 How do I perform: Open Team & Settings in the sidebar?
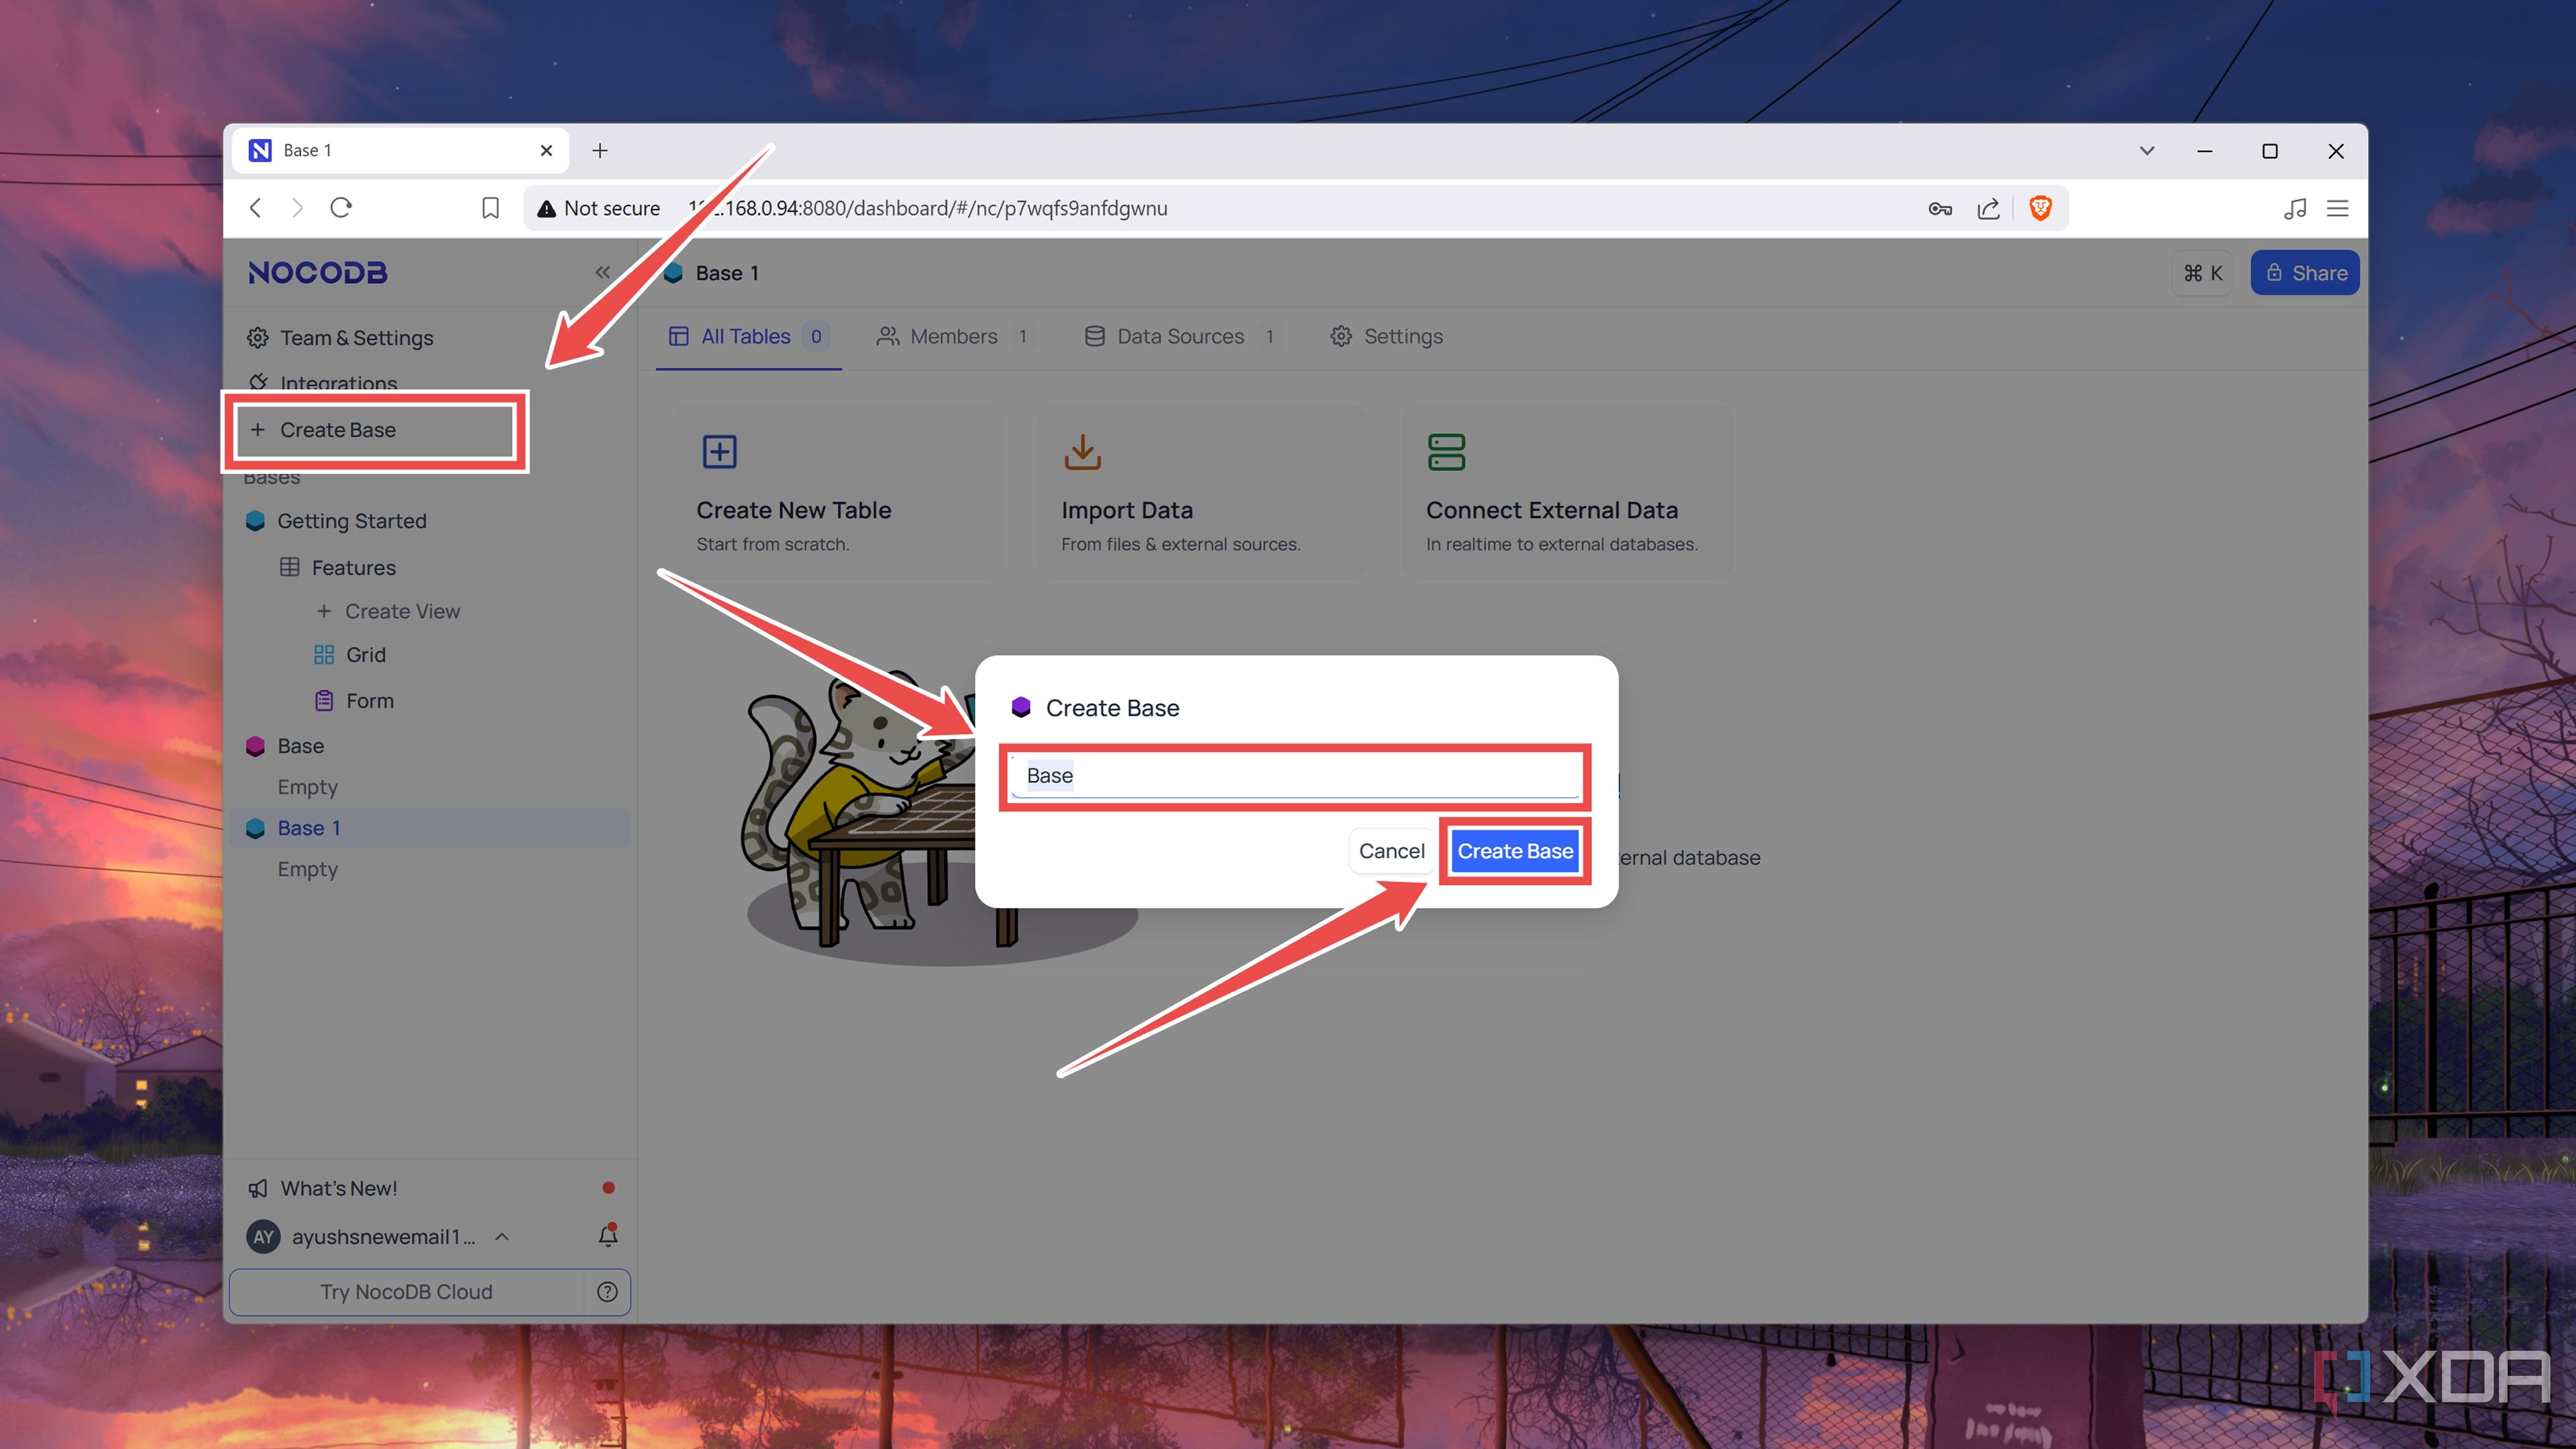pyautogui.click(x=356, y=337)
